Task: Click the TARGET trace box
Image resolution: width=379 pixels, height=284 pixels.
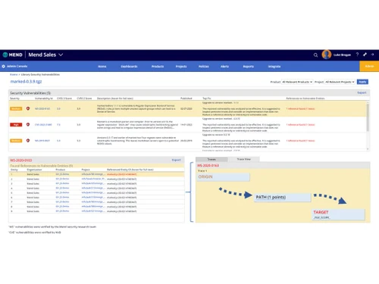Action: pos(339,214)
